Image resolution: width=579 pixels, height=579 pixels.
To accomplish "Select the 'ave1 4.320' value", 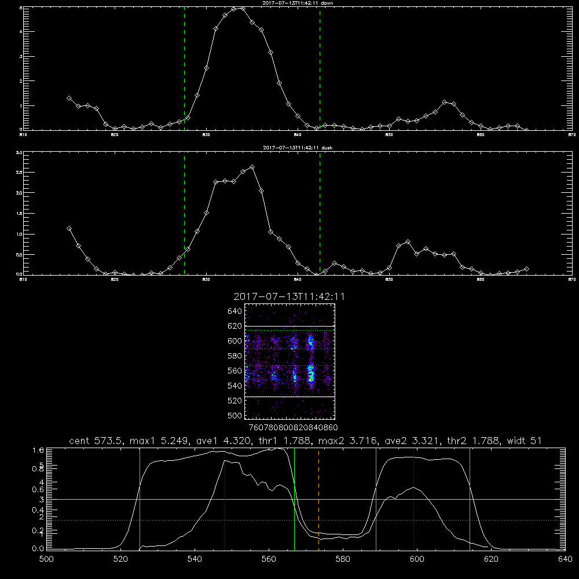I will [223, 441].
